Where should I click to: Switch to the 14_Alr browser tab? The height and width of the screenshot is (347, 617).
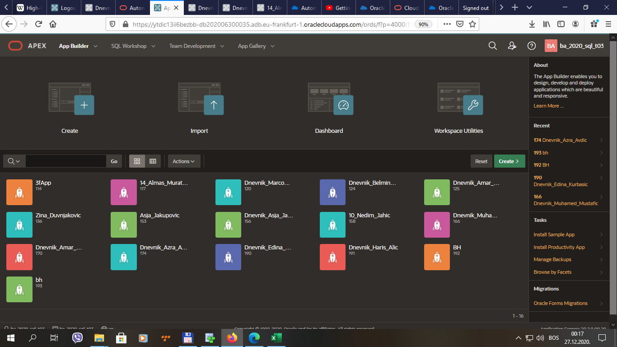coord(270,8)
